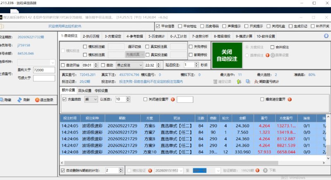Viewport: 331px width, 180px height.
Task: Open 期数盈亏统计 chart icon
Action: (x=256, y=81)
